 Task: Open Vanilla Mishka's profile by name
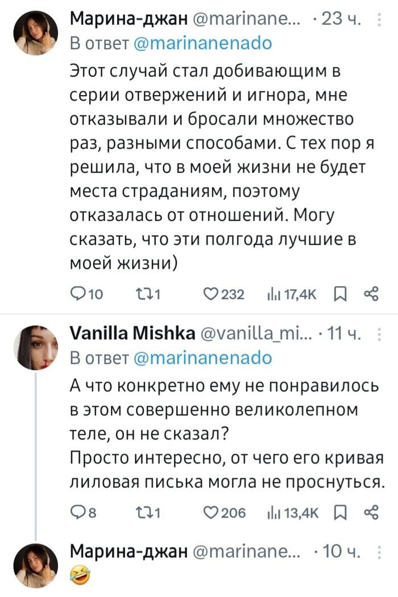[x=132, y=336]
